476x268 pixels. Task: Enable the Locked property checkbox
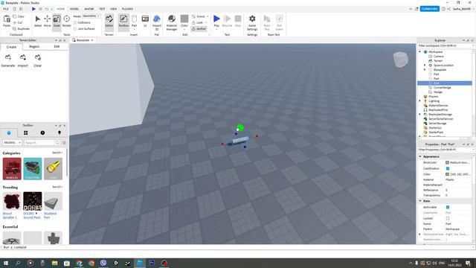(448, 218)
